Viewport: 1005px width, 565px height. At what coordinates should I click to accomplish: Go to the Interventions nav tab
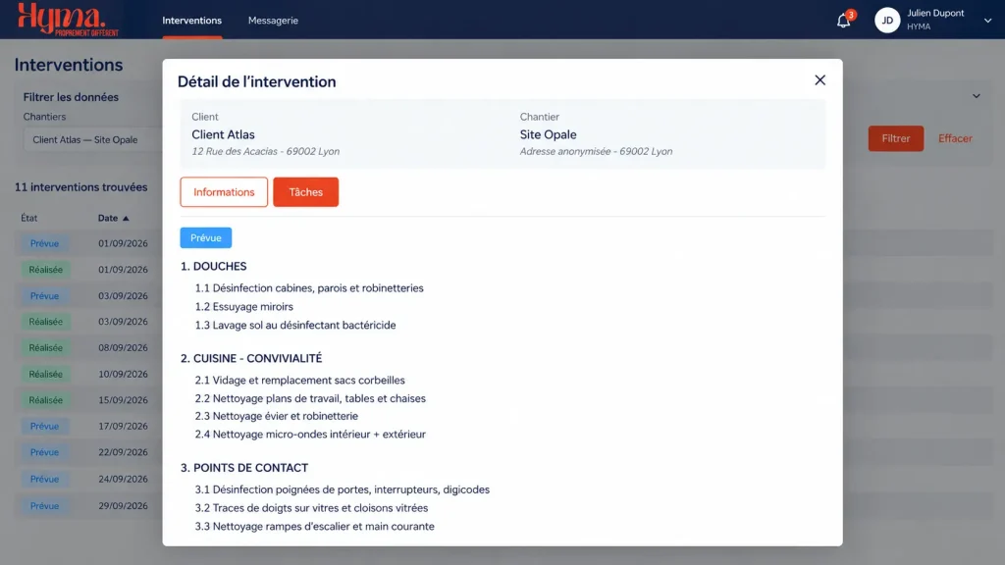pyautogui.click(x=191, y=21)
